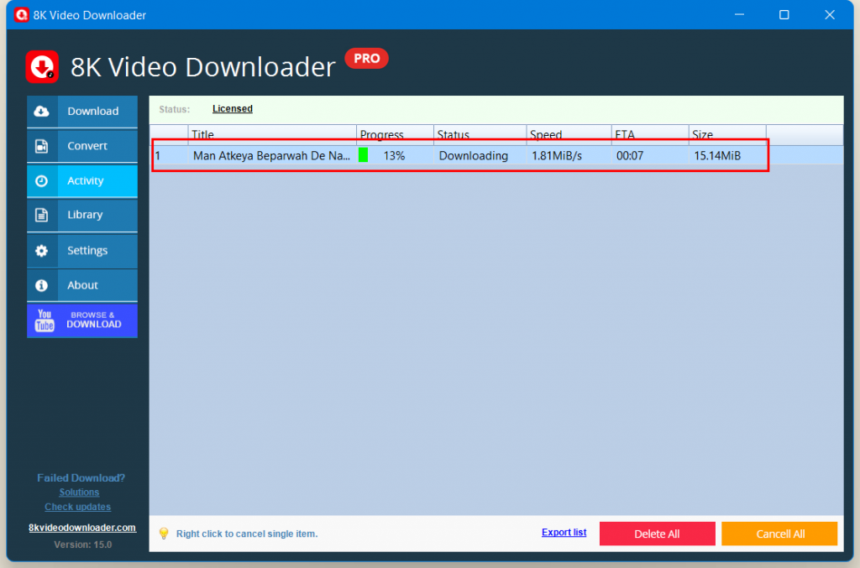Screen dimensions: 860x568
Task: Click the Check updates link
Action: pyautogui.click(x=77, y=508)
